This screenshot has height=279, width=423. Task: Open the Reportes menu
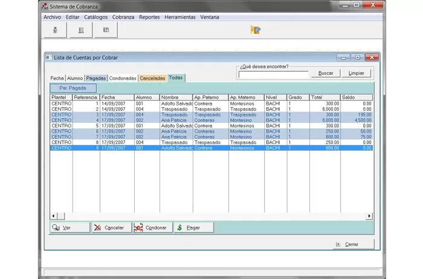(149, 17)
